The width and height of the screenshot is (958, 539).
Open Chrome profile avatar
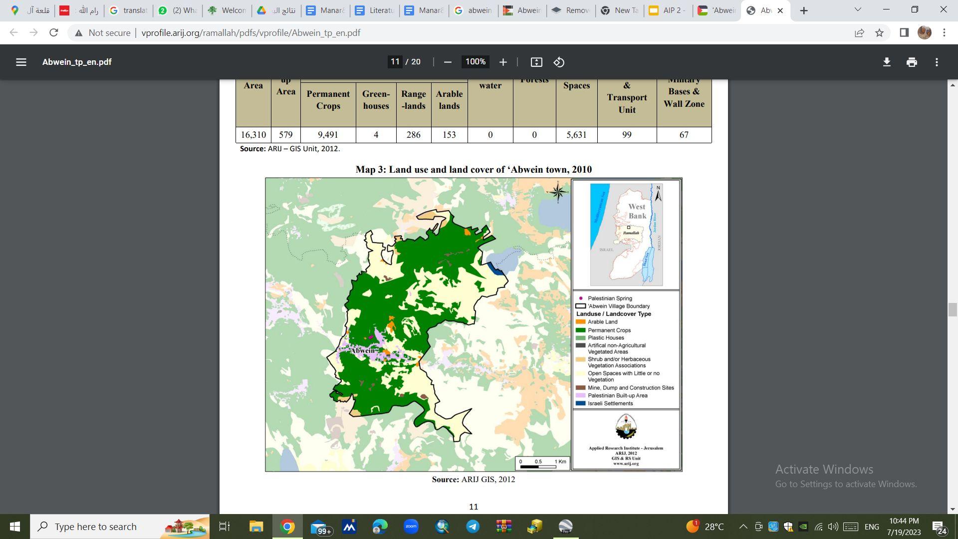(x=925, y=33)
